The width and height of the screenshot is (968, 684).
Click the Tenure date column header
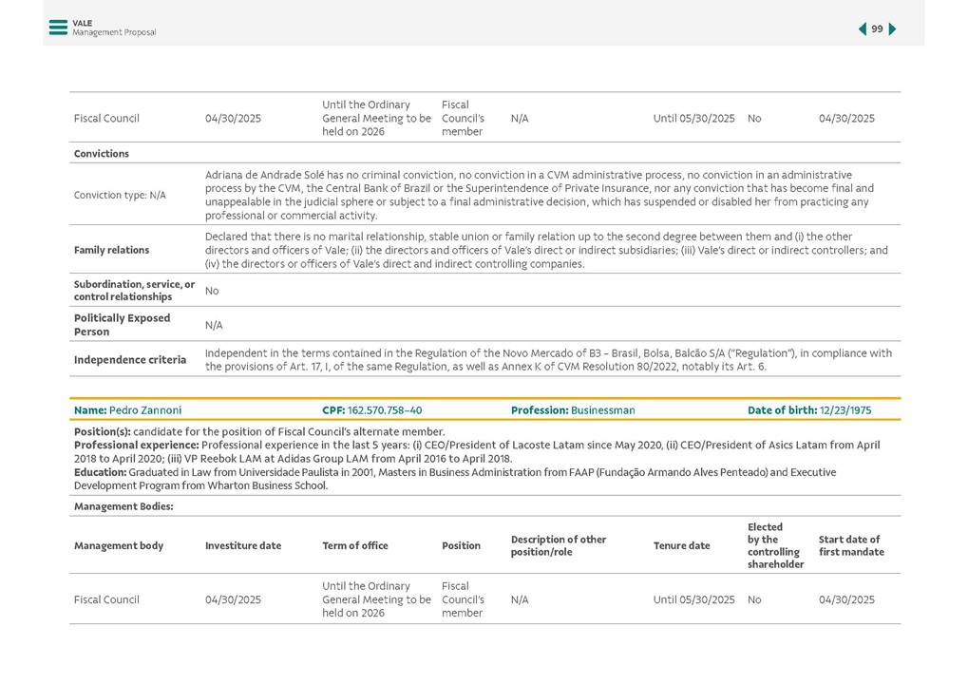tap(681, 546)
